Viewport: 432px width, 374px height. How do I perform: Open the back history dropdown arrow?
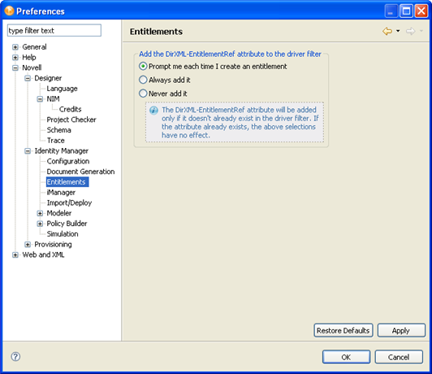click(x=398, y=31)
